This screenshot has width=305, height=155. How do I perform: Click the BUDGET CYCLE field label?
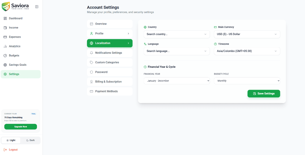click(221, 74)
